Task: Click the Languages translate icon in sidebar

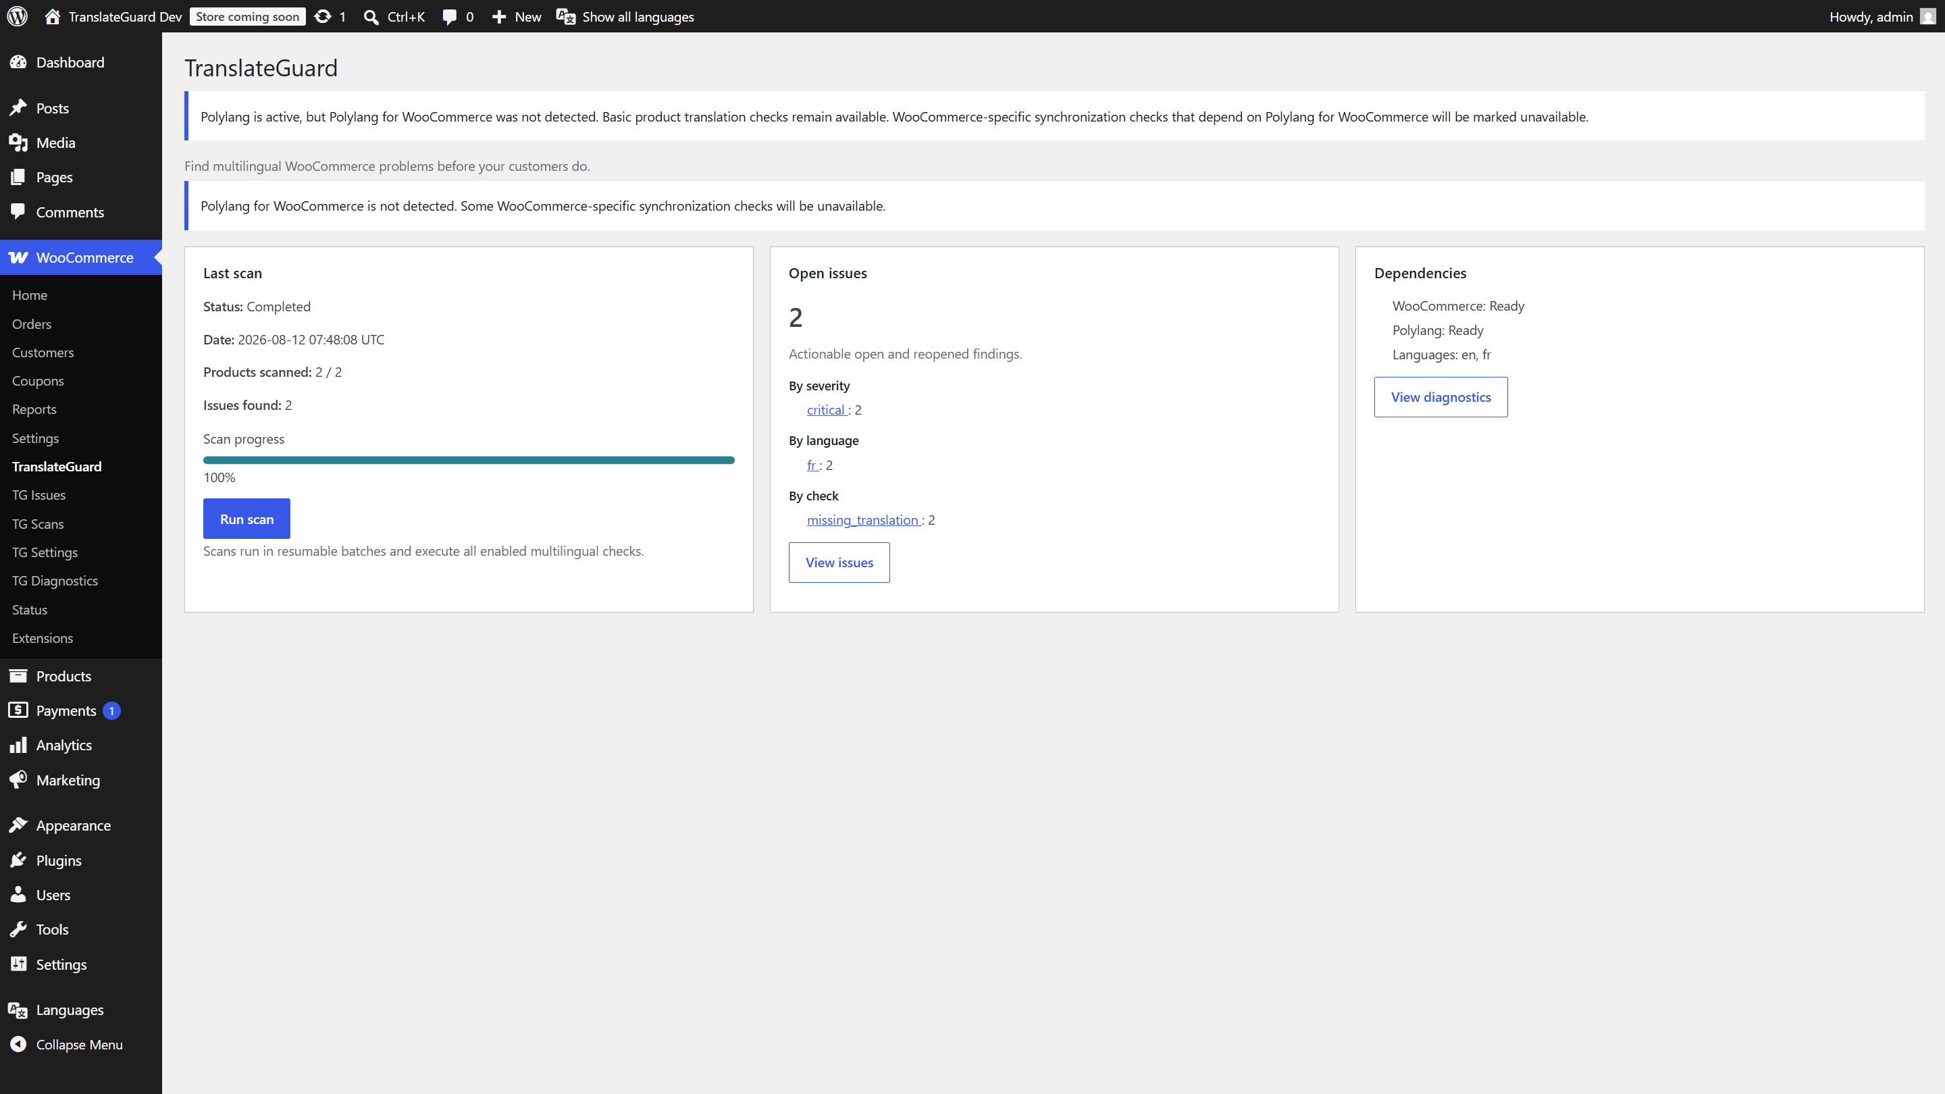Action: (x=18, y=1010)
